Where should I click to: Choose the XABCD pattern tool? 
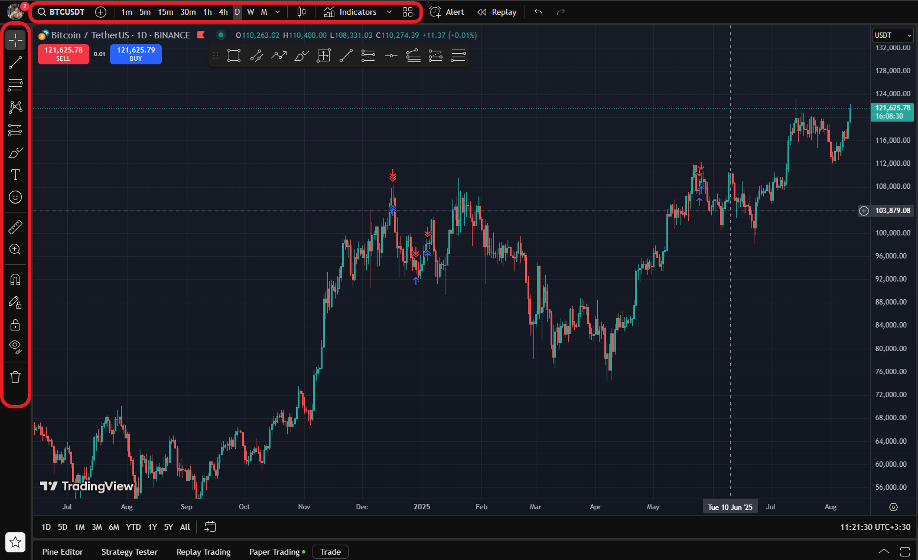click(15, 107)
